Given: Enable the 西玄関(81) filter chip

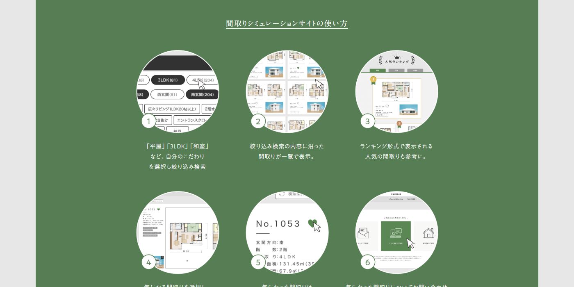Looking at the screenshot, I should 166,94.
